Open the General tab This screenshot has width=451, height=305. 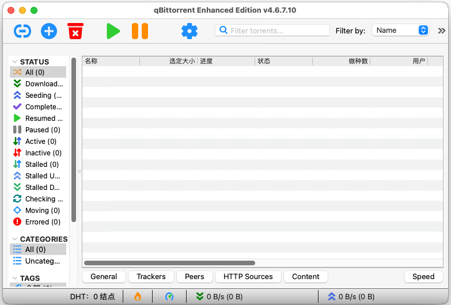pos(104,277)
